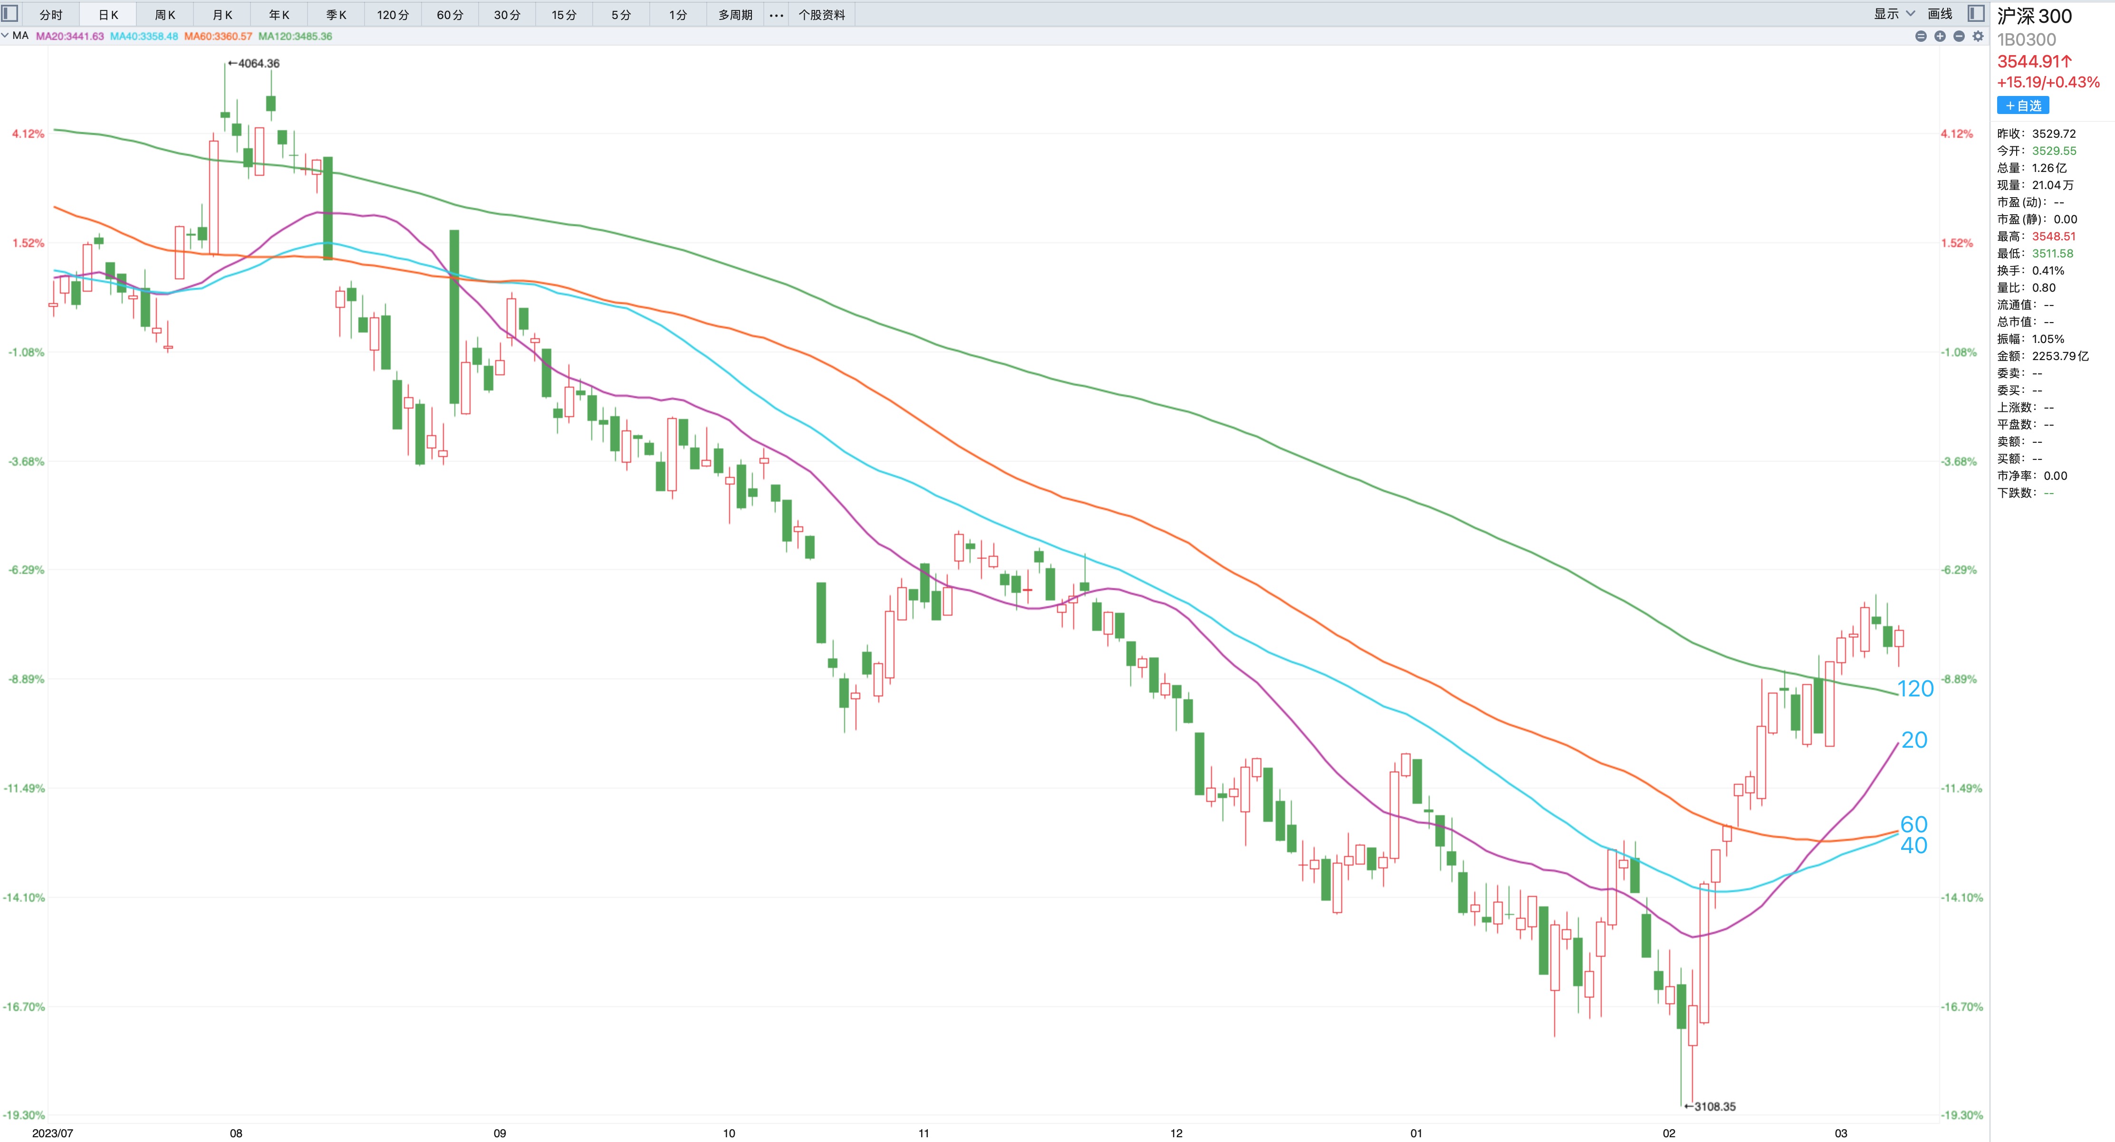Click the equals-sign circle chart icon
2115x1142 pixels.
[x=1921, y=36]
